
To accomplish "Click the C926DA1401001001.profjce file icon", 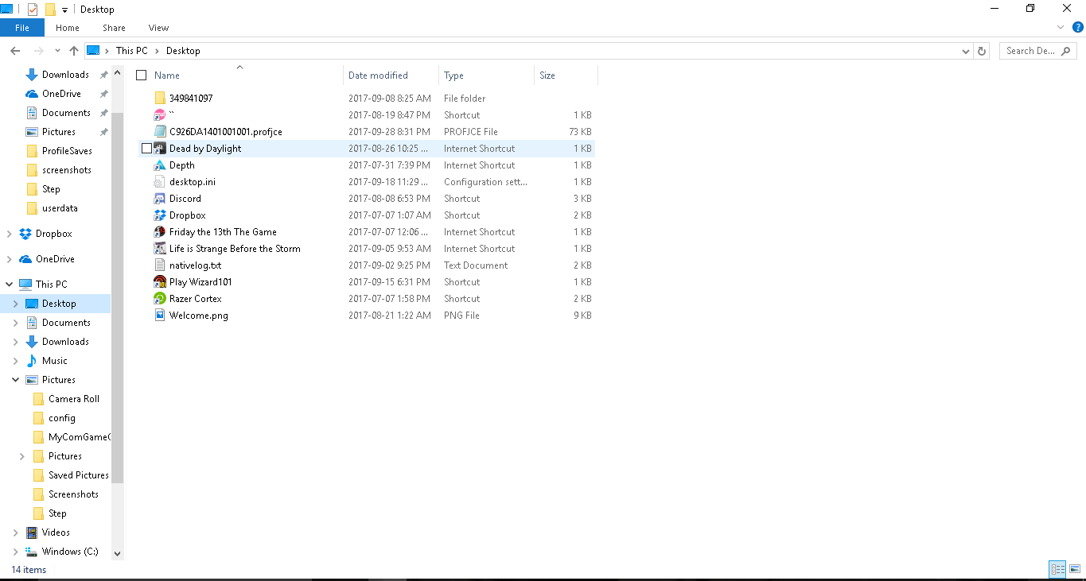I will [160, 132].
